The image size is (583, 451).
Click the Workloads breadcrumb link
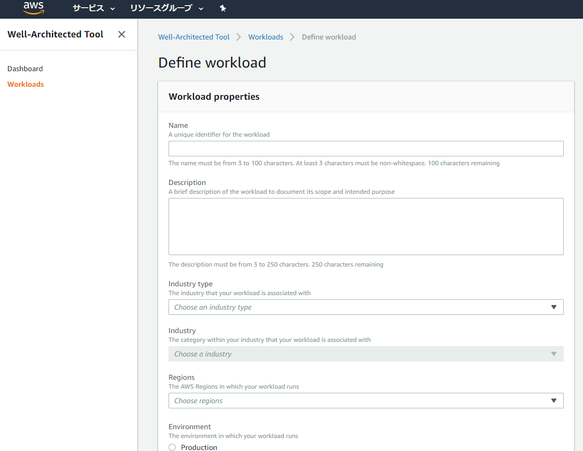click(266, 36)
